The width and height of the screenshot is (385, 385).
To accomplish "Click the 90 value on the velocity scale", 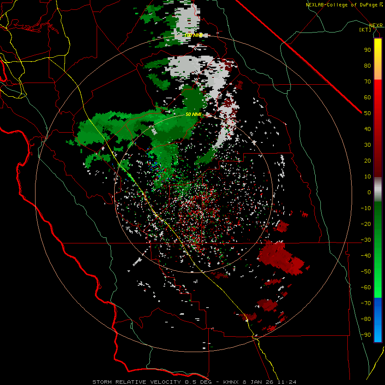I will (x=367, y=50).
